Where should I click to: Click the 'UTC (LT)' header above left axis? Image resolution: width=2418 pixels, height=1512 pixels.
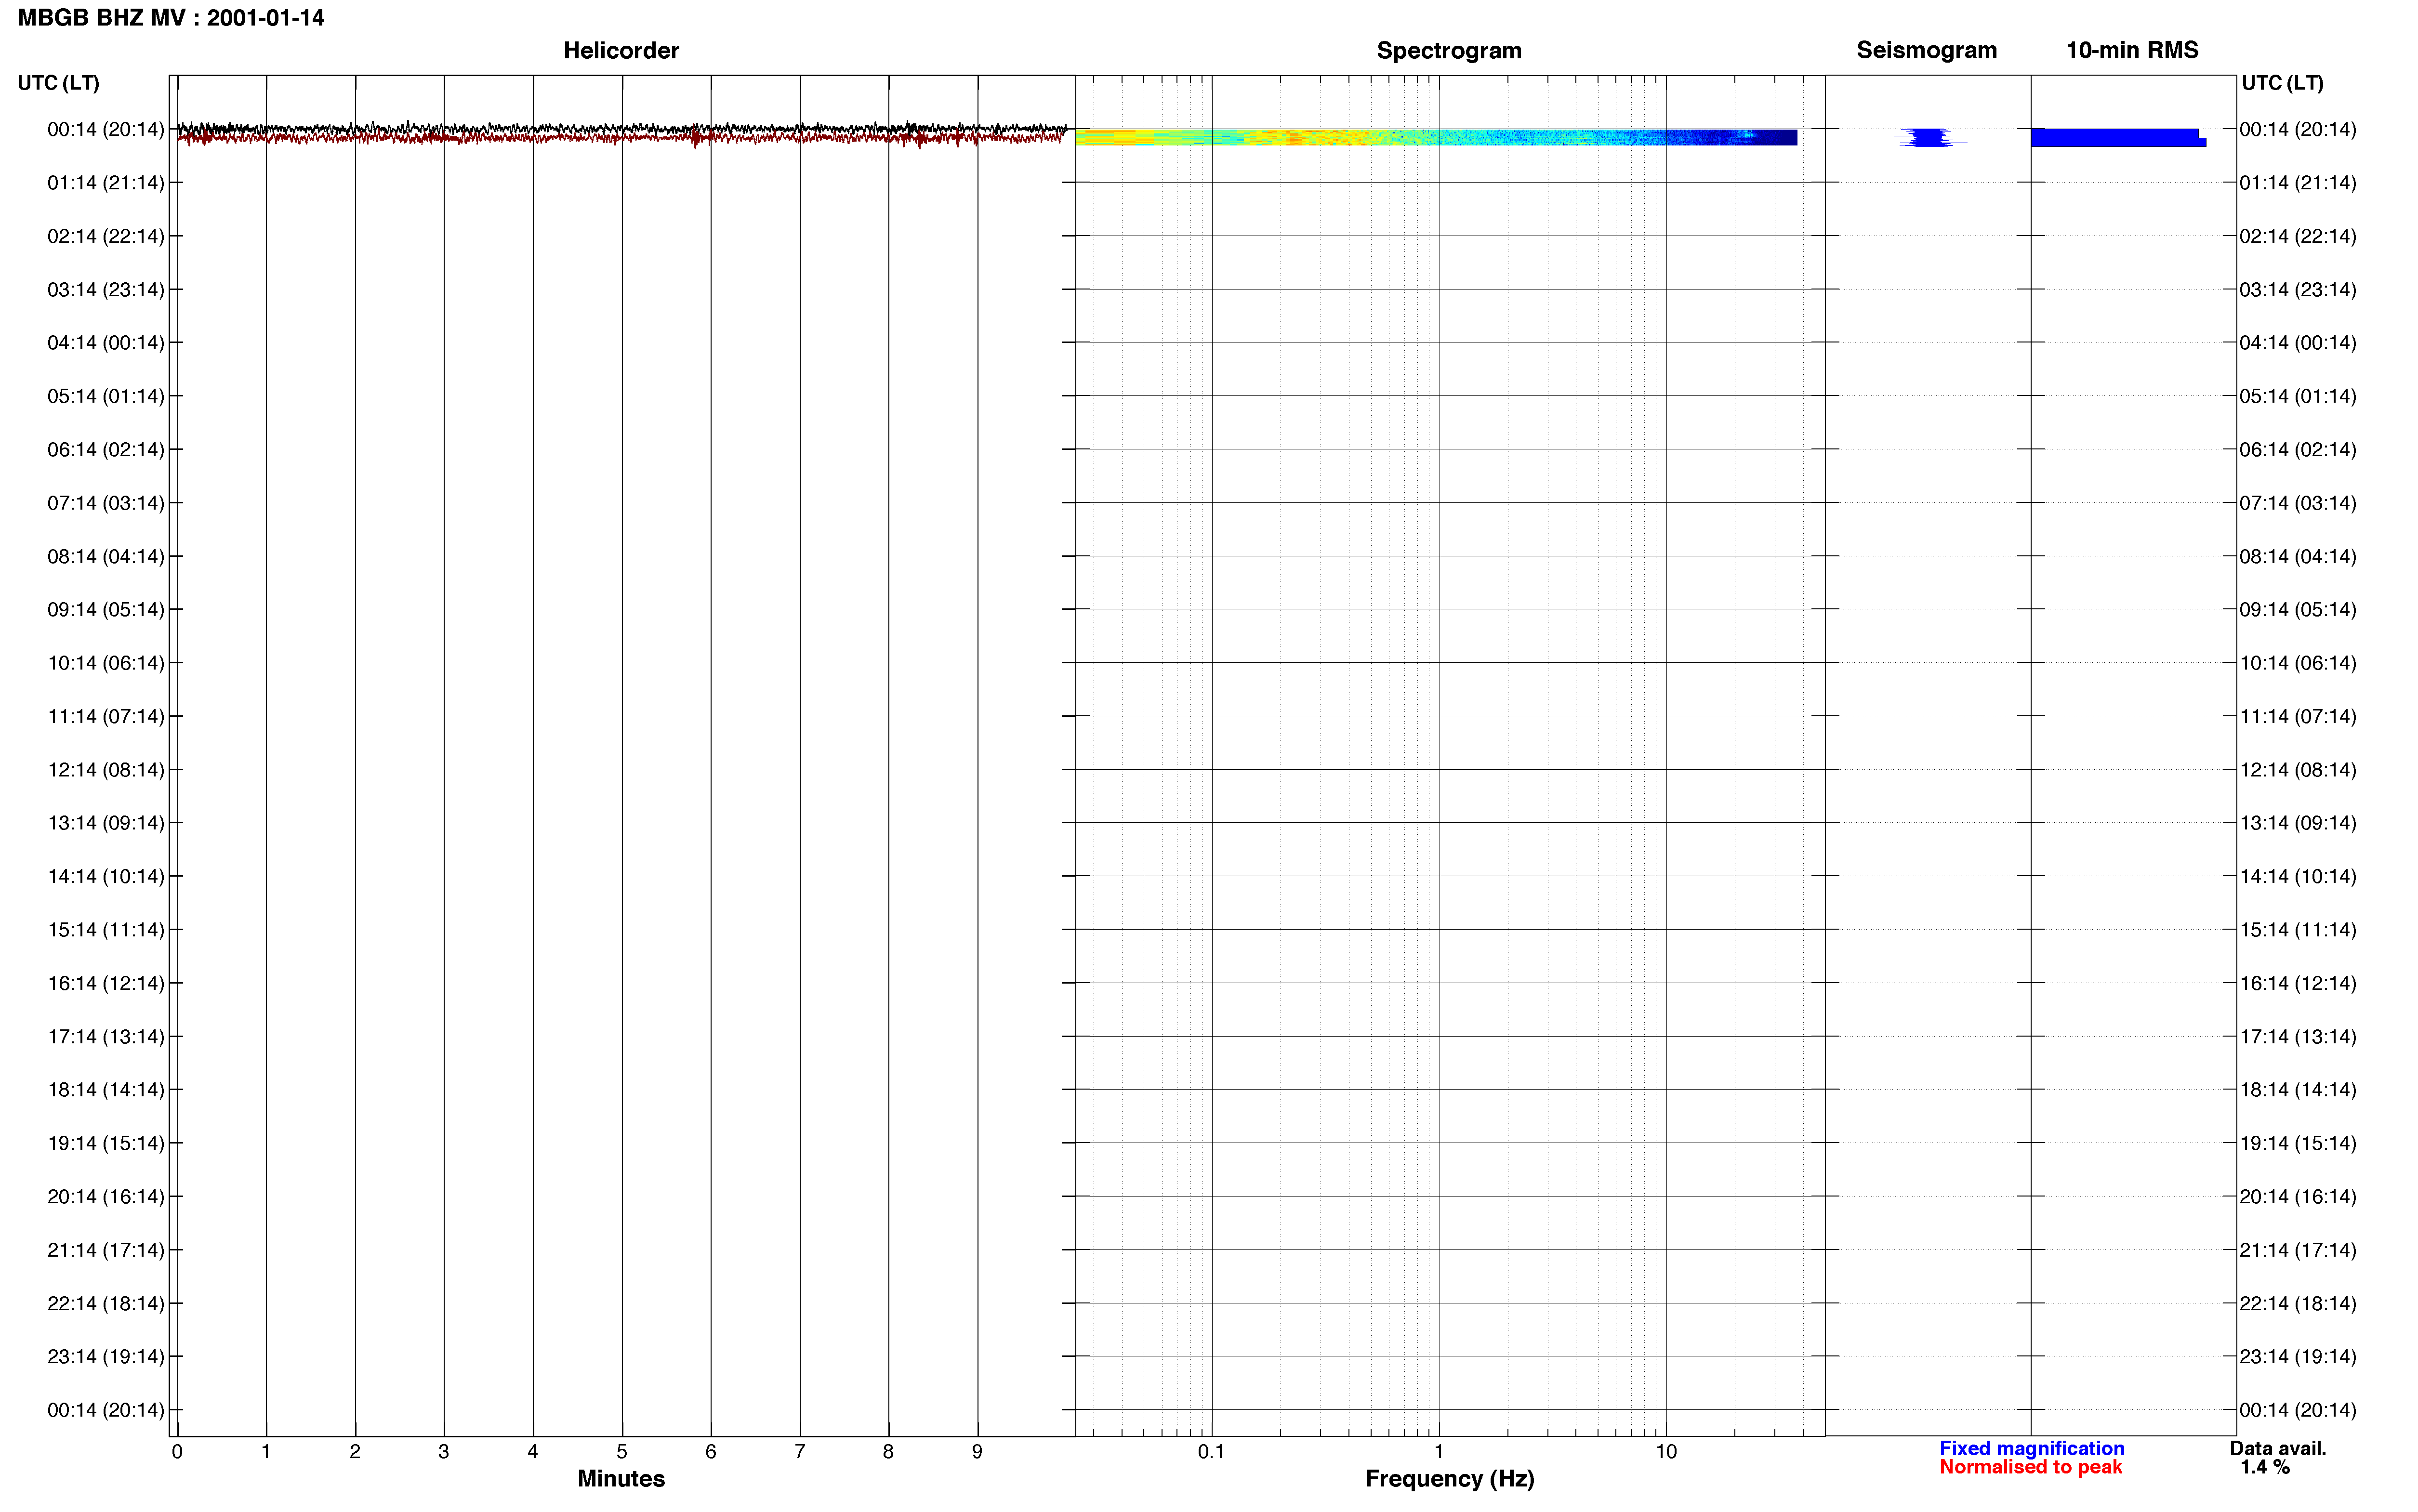point(59,83)
